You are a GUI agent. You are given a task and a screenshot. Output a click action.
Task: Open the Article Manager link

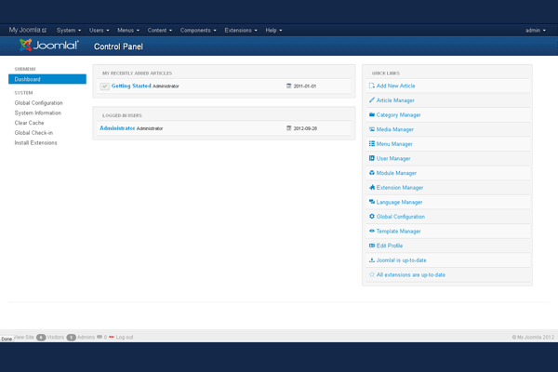tap(395, 100)
